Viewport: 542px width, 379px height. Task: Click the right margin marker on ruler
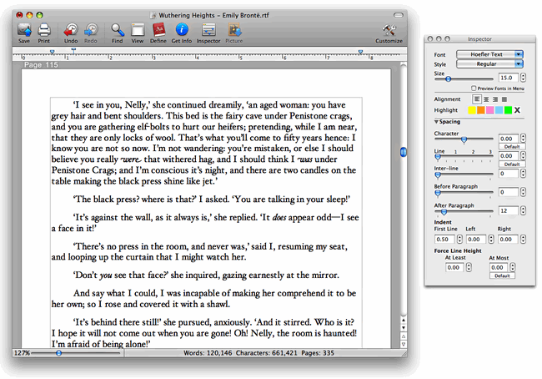coord(360,52)
